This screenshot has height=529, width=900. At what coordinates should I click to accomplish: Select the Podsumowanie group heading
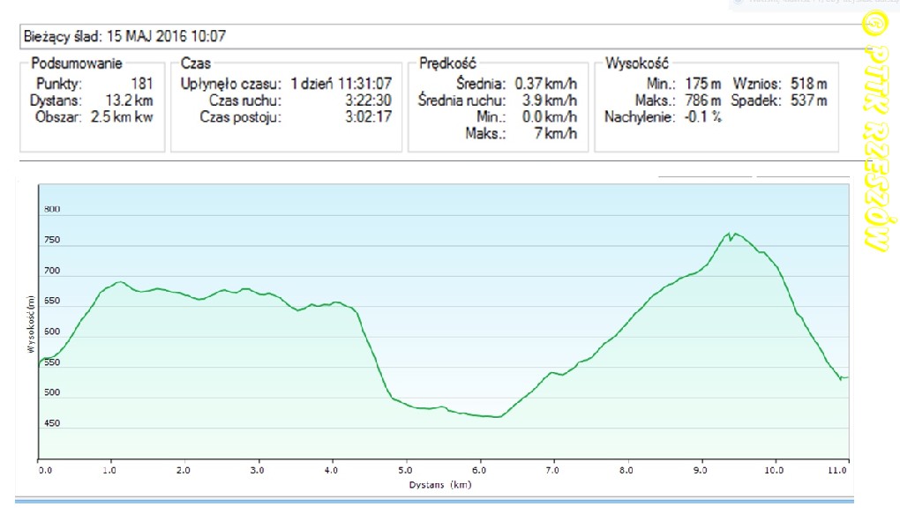tap(77, 63)
